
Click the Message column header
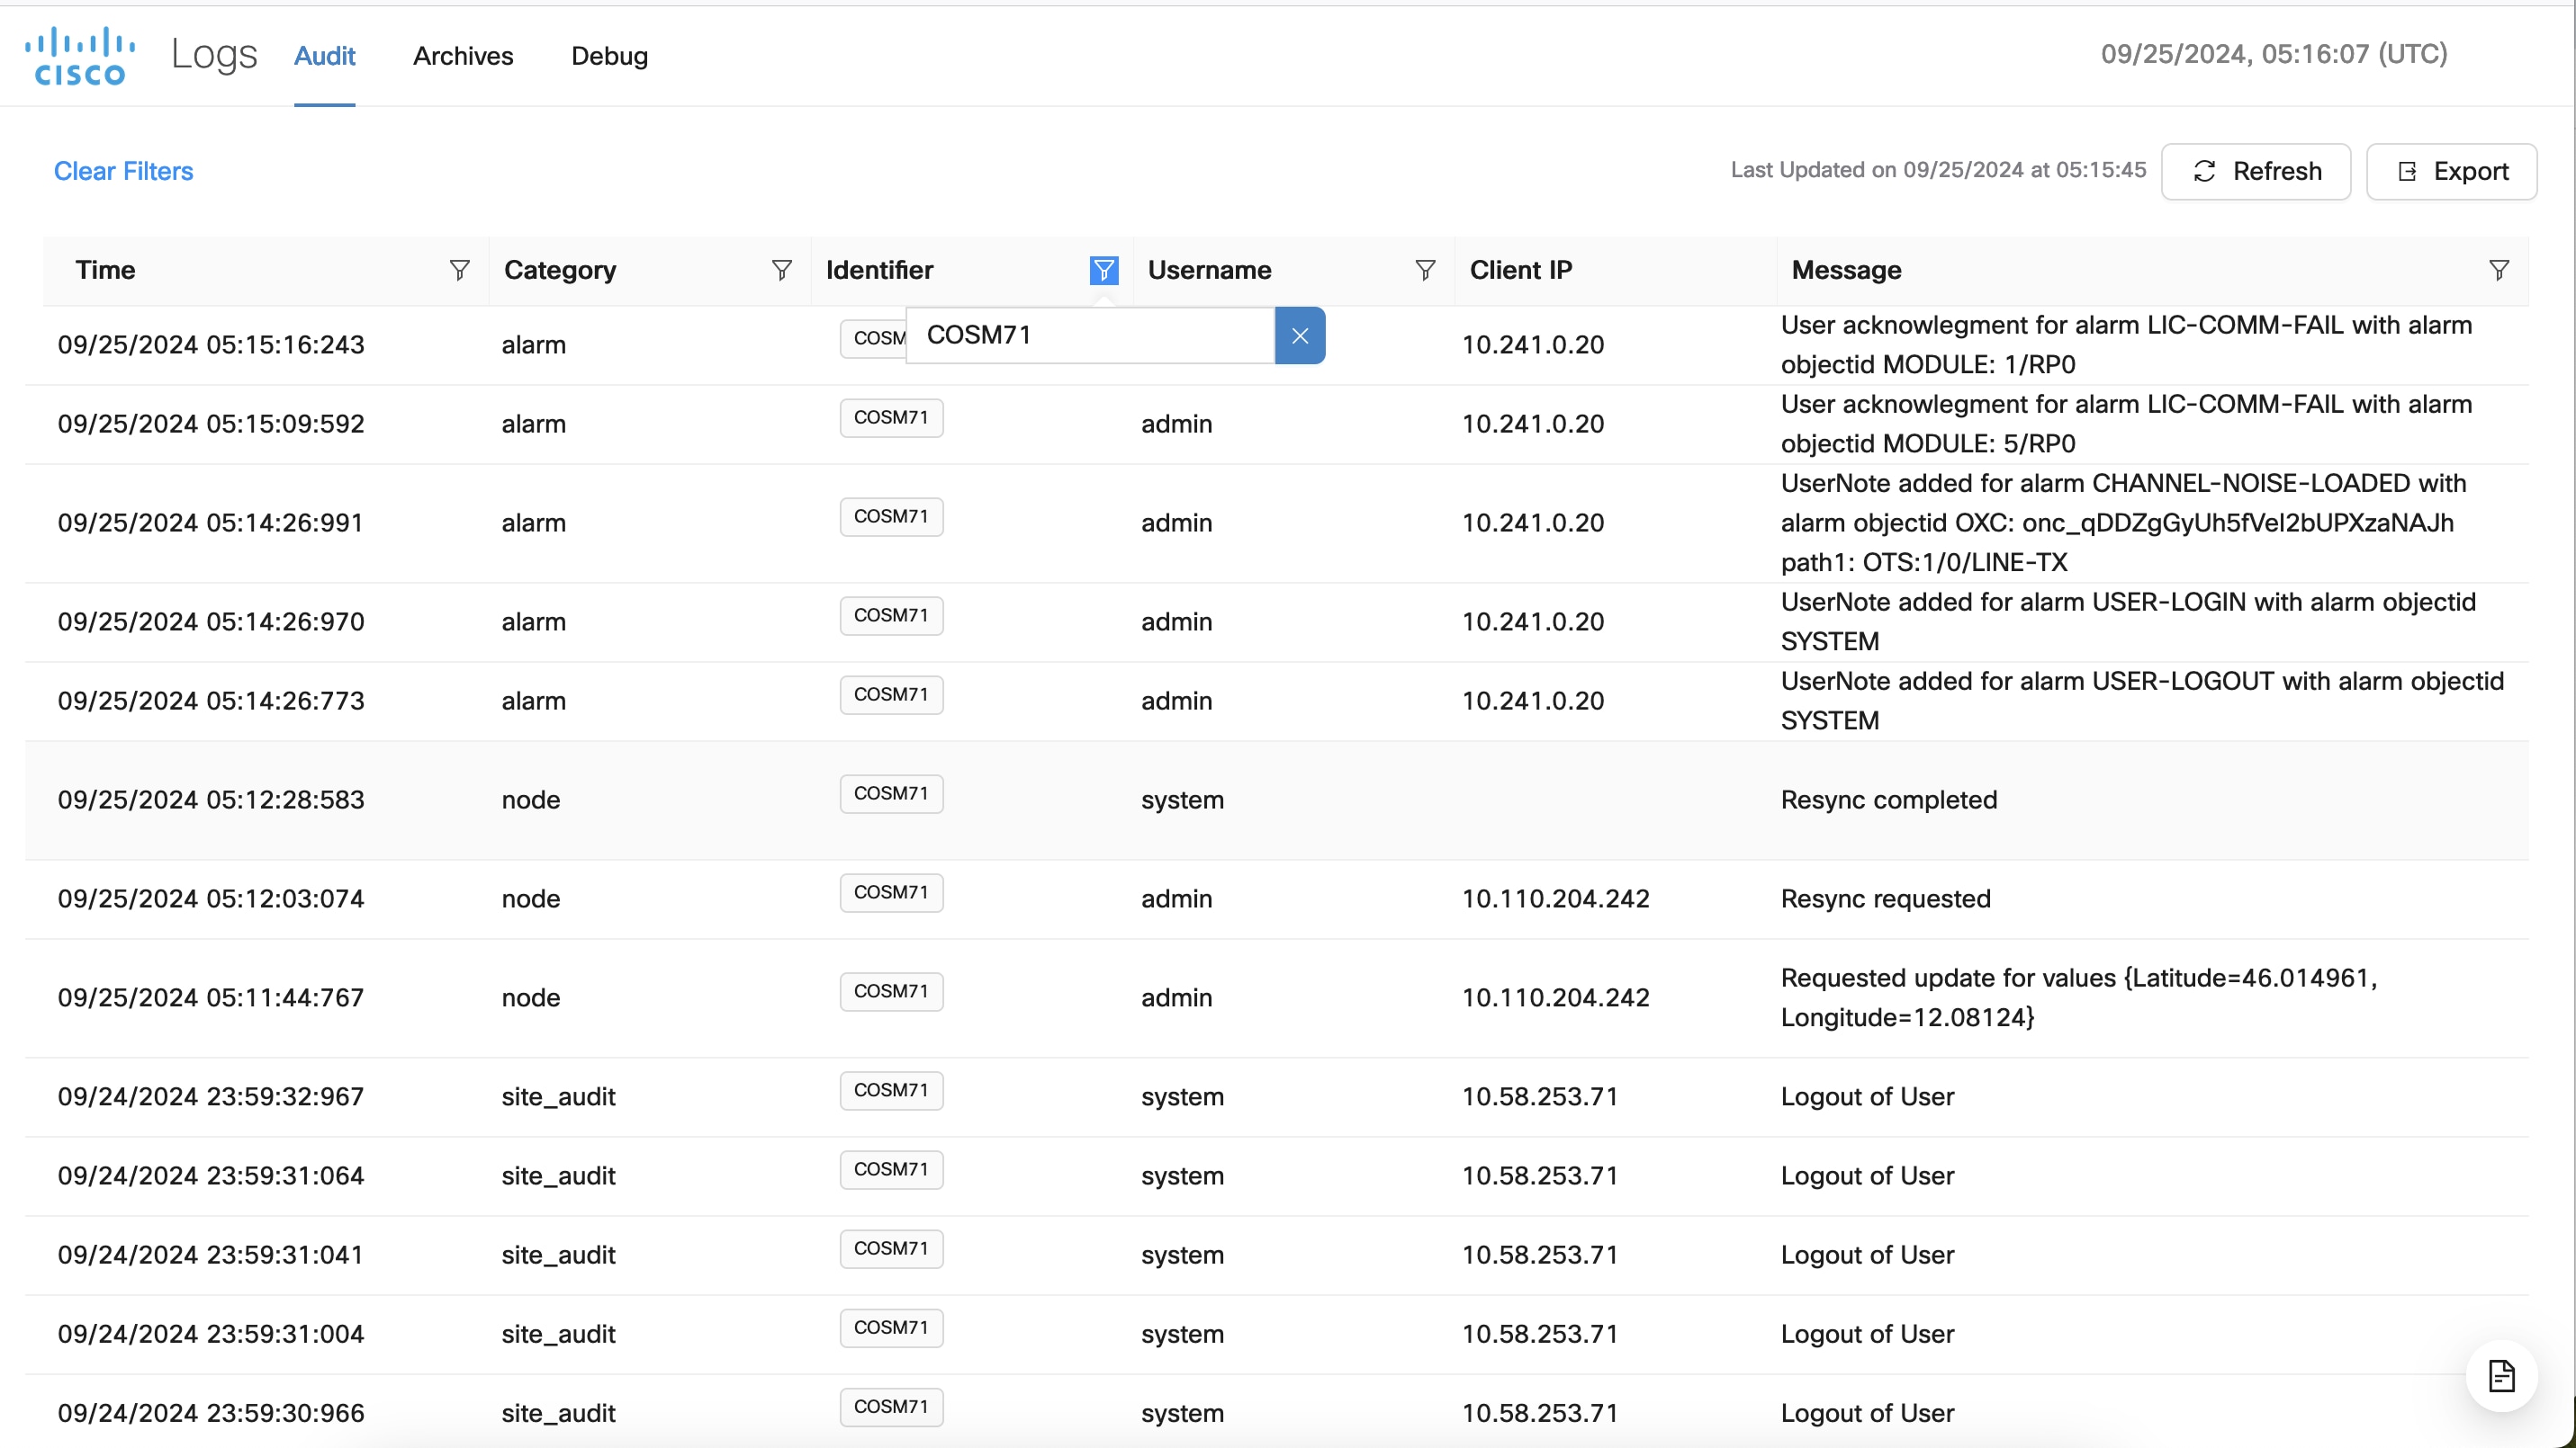pos(1846,270)
